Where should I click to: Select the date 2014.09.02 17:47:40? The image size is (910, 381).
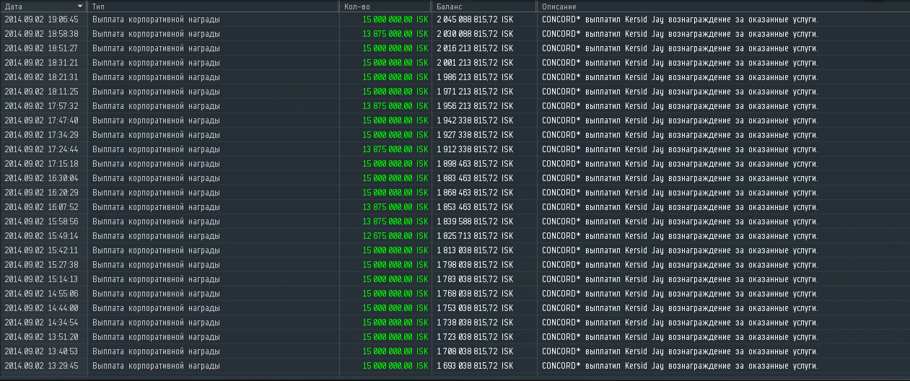tap(41, 121)
